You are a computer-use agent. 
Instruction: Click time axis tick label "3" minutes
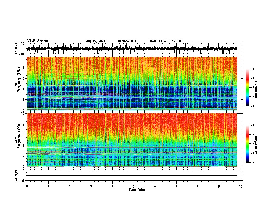(x=91, y=186)
